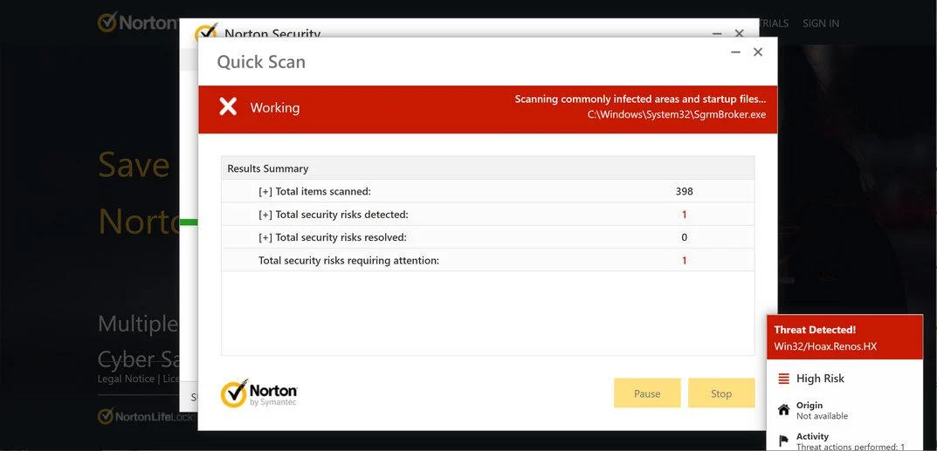937x451 pixels.
Task: Pause the quick scan
Action: (647, 393)
